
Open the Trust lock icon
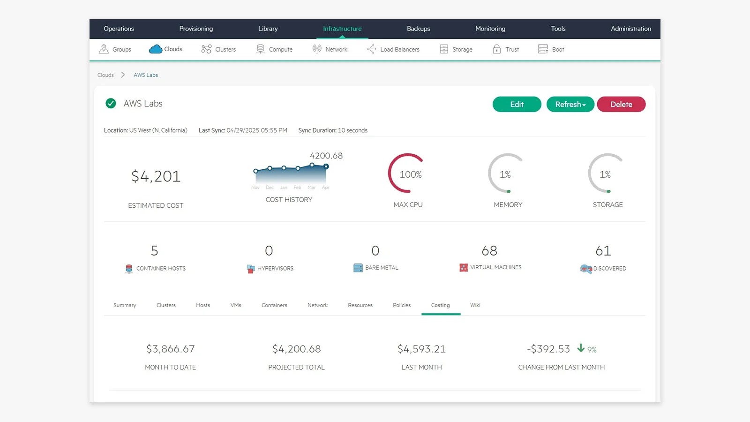click(497, 49)
